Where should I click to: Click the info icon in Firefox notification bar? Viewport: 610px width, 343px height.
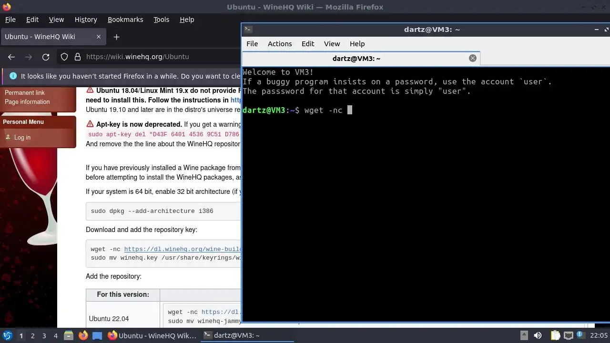(13, 76)
